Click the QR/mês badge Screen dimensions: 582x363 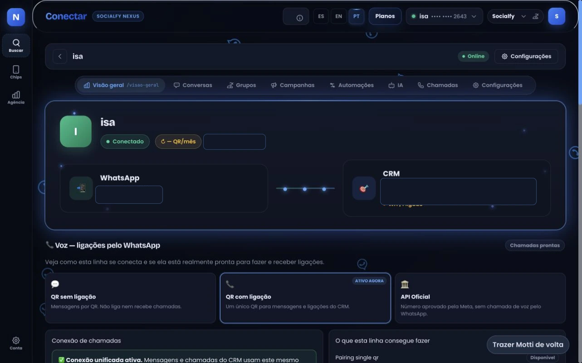pyautogui.click(x=178, y=142)
